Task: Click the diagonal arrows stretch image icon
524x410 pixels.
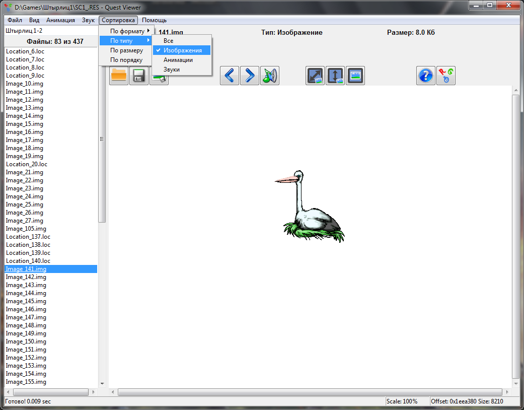Action: coord(316,76)
